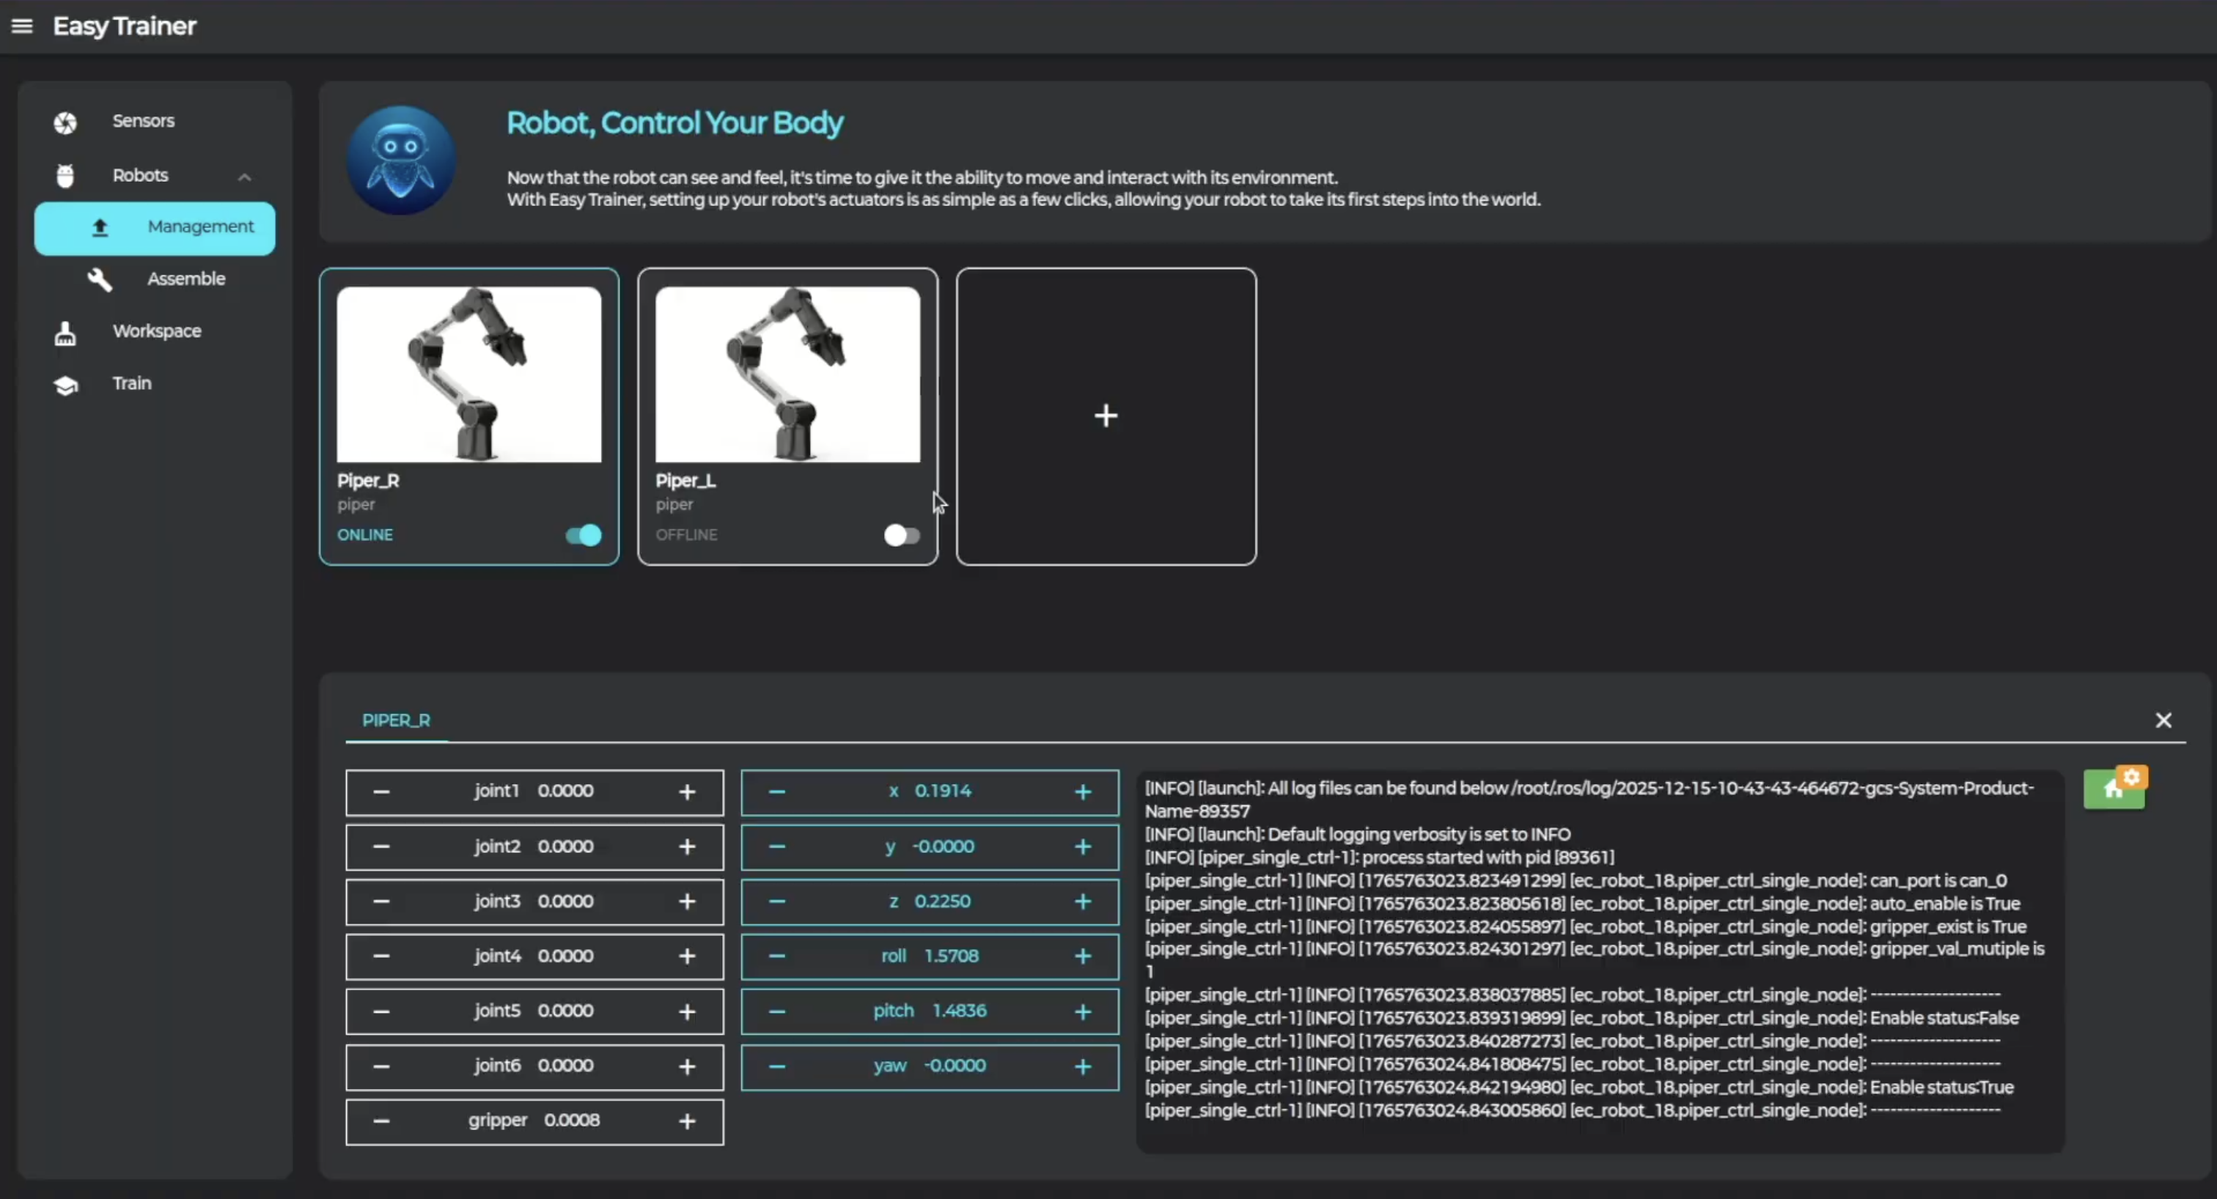This screenshot has width=2217, height=1199.
Task: Enable the Piper_L offline toggle
Action: (x=901, y=535)
